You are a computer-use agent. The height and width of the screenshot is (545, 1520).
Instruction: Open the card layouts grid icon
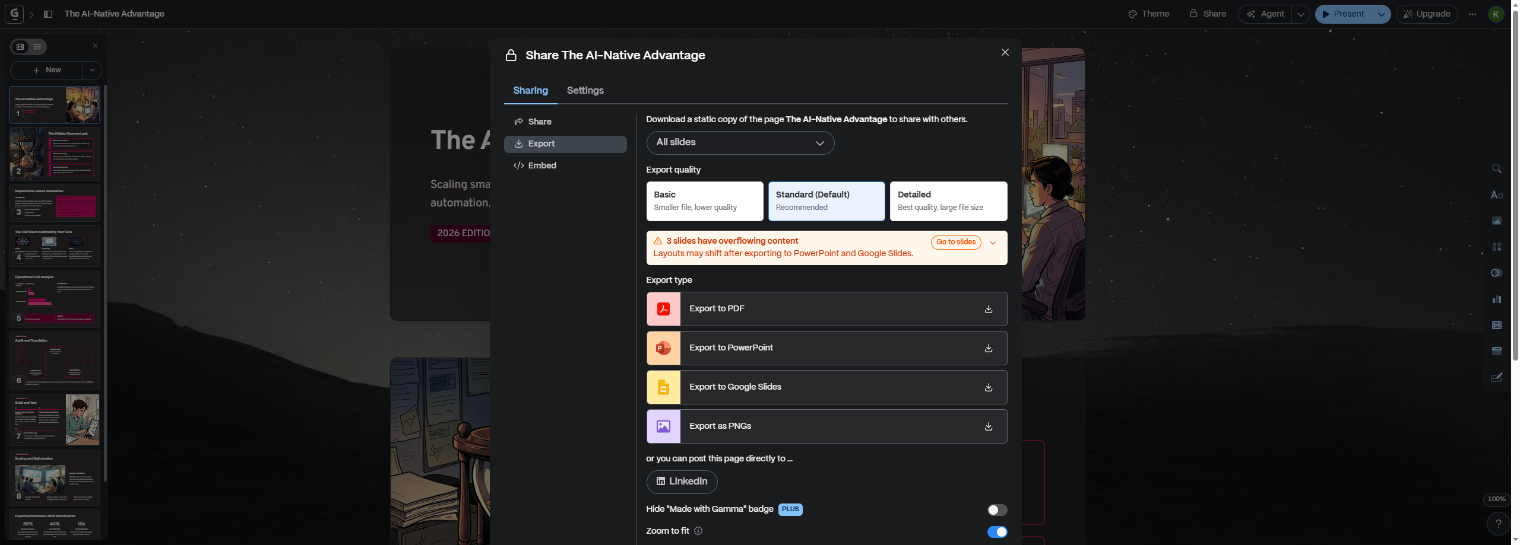[x=1497, y=247]
